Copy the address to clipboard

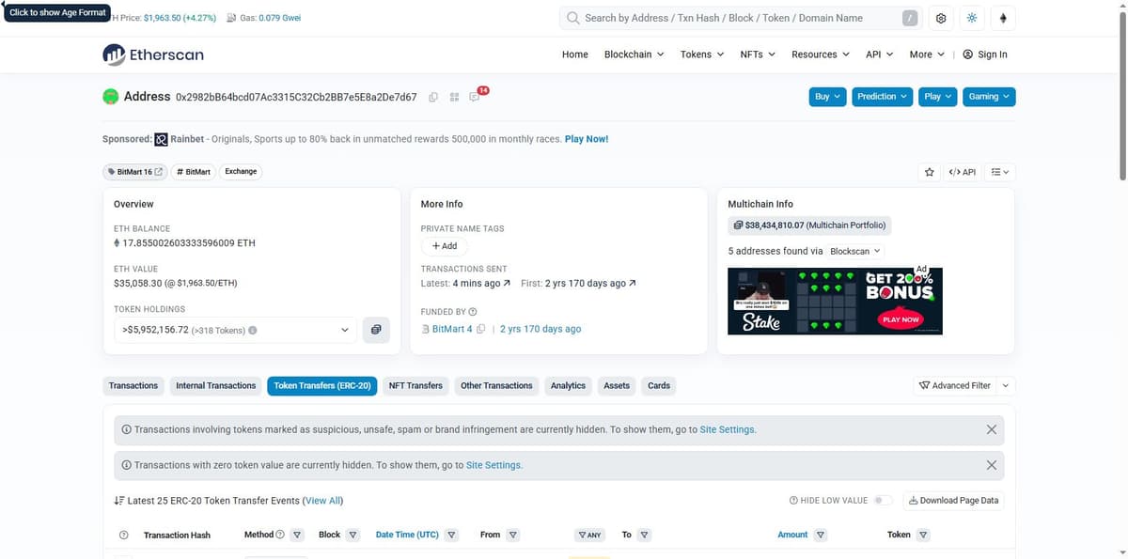coord(433,97)
